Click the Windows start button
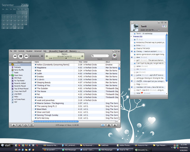 point(6,145)
